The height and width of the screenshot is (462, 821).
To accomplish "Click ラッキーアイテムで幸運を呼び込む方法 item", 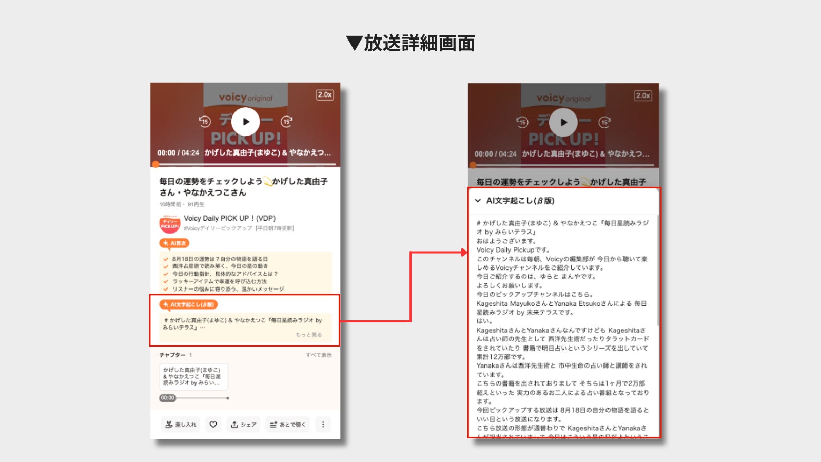I will click(x=219, y=281).
